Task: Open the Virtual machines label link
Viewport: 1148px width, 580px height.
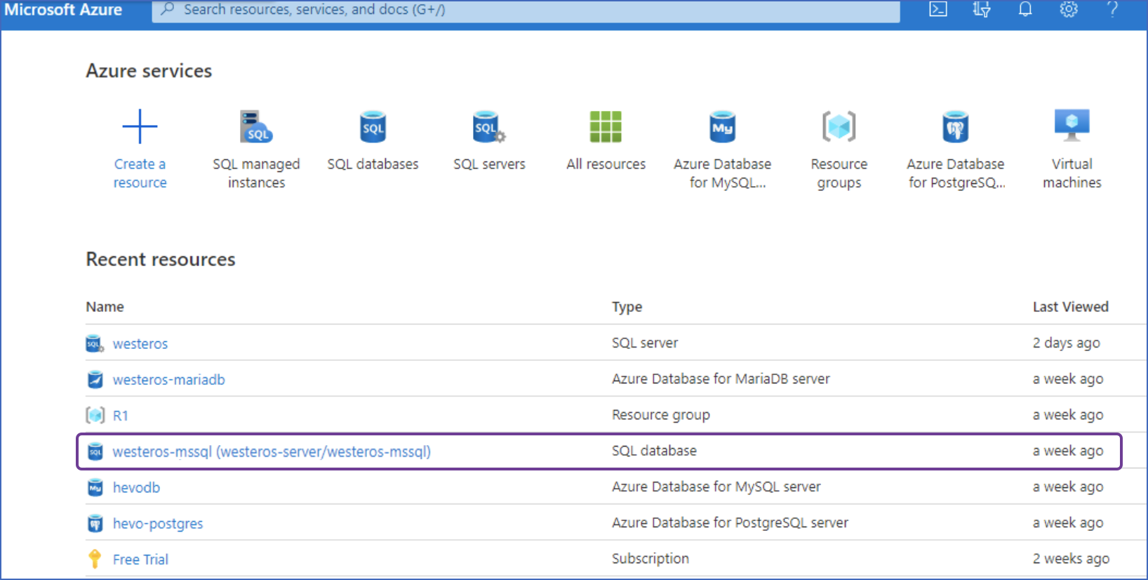Action: [x=1072, y=173]
